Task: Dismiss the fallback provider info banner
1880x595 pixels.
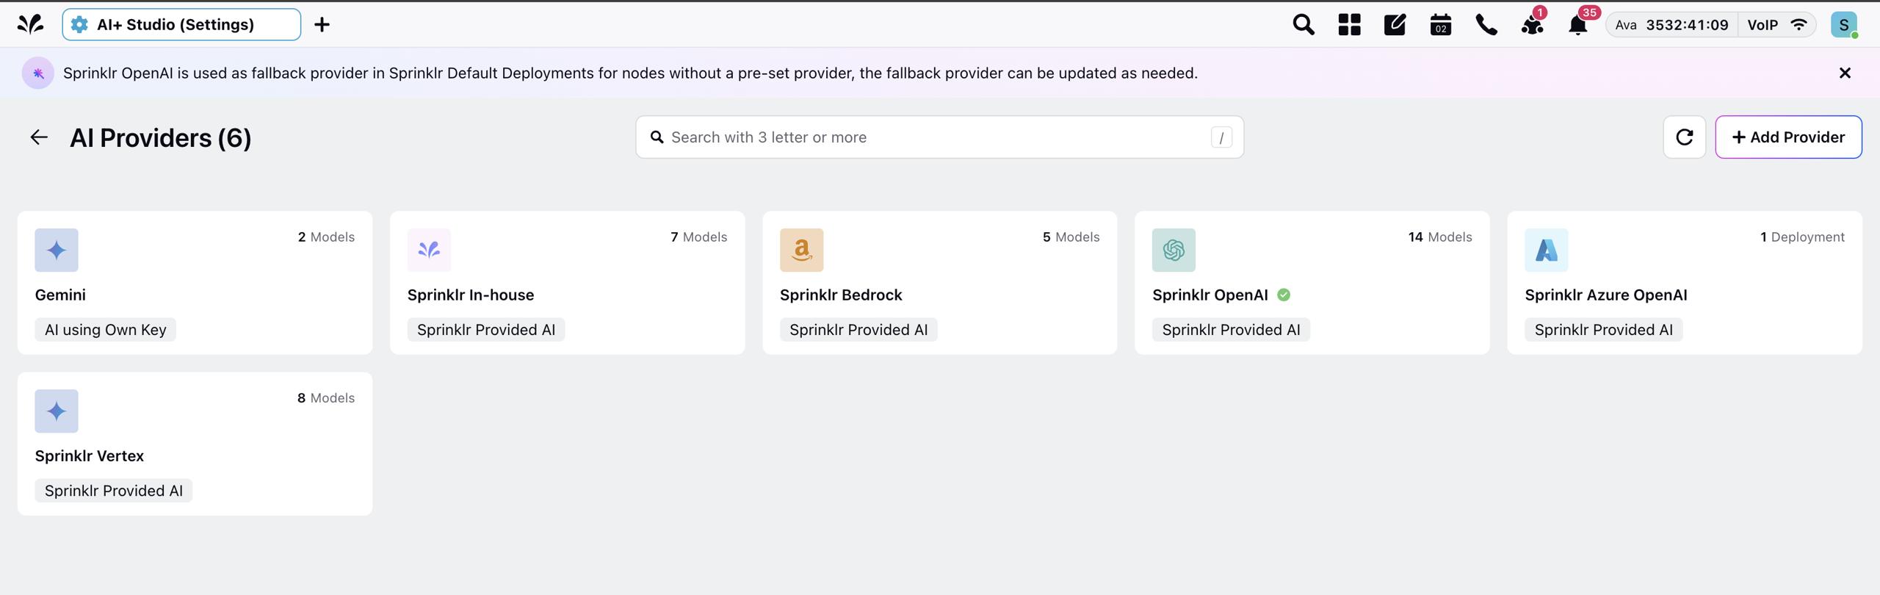Action: [x=1845, y=73]
